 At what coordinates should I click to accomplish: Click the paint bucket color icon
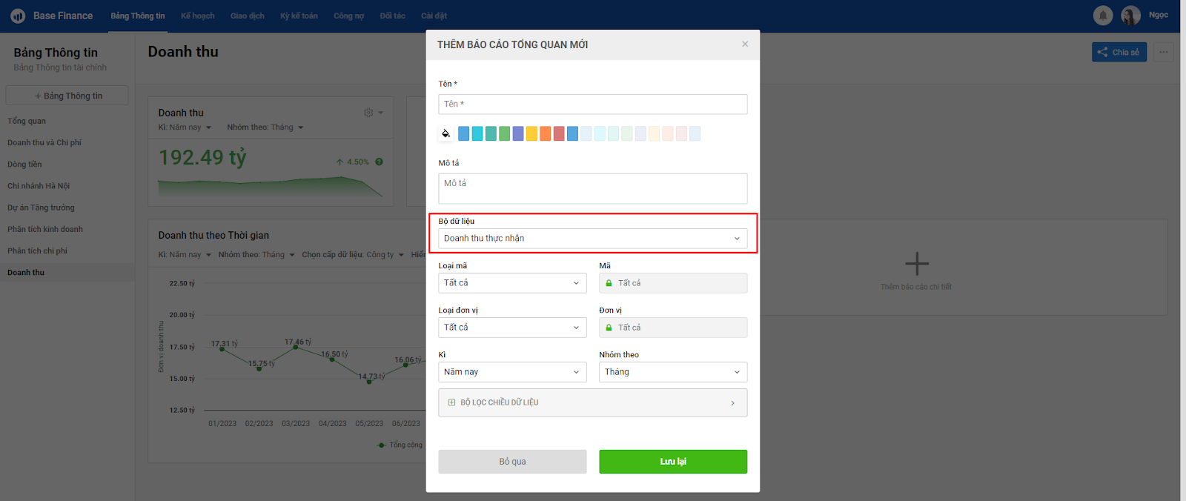[x=445, y=133]
